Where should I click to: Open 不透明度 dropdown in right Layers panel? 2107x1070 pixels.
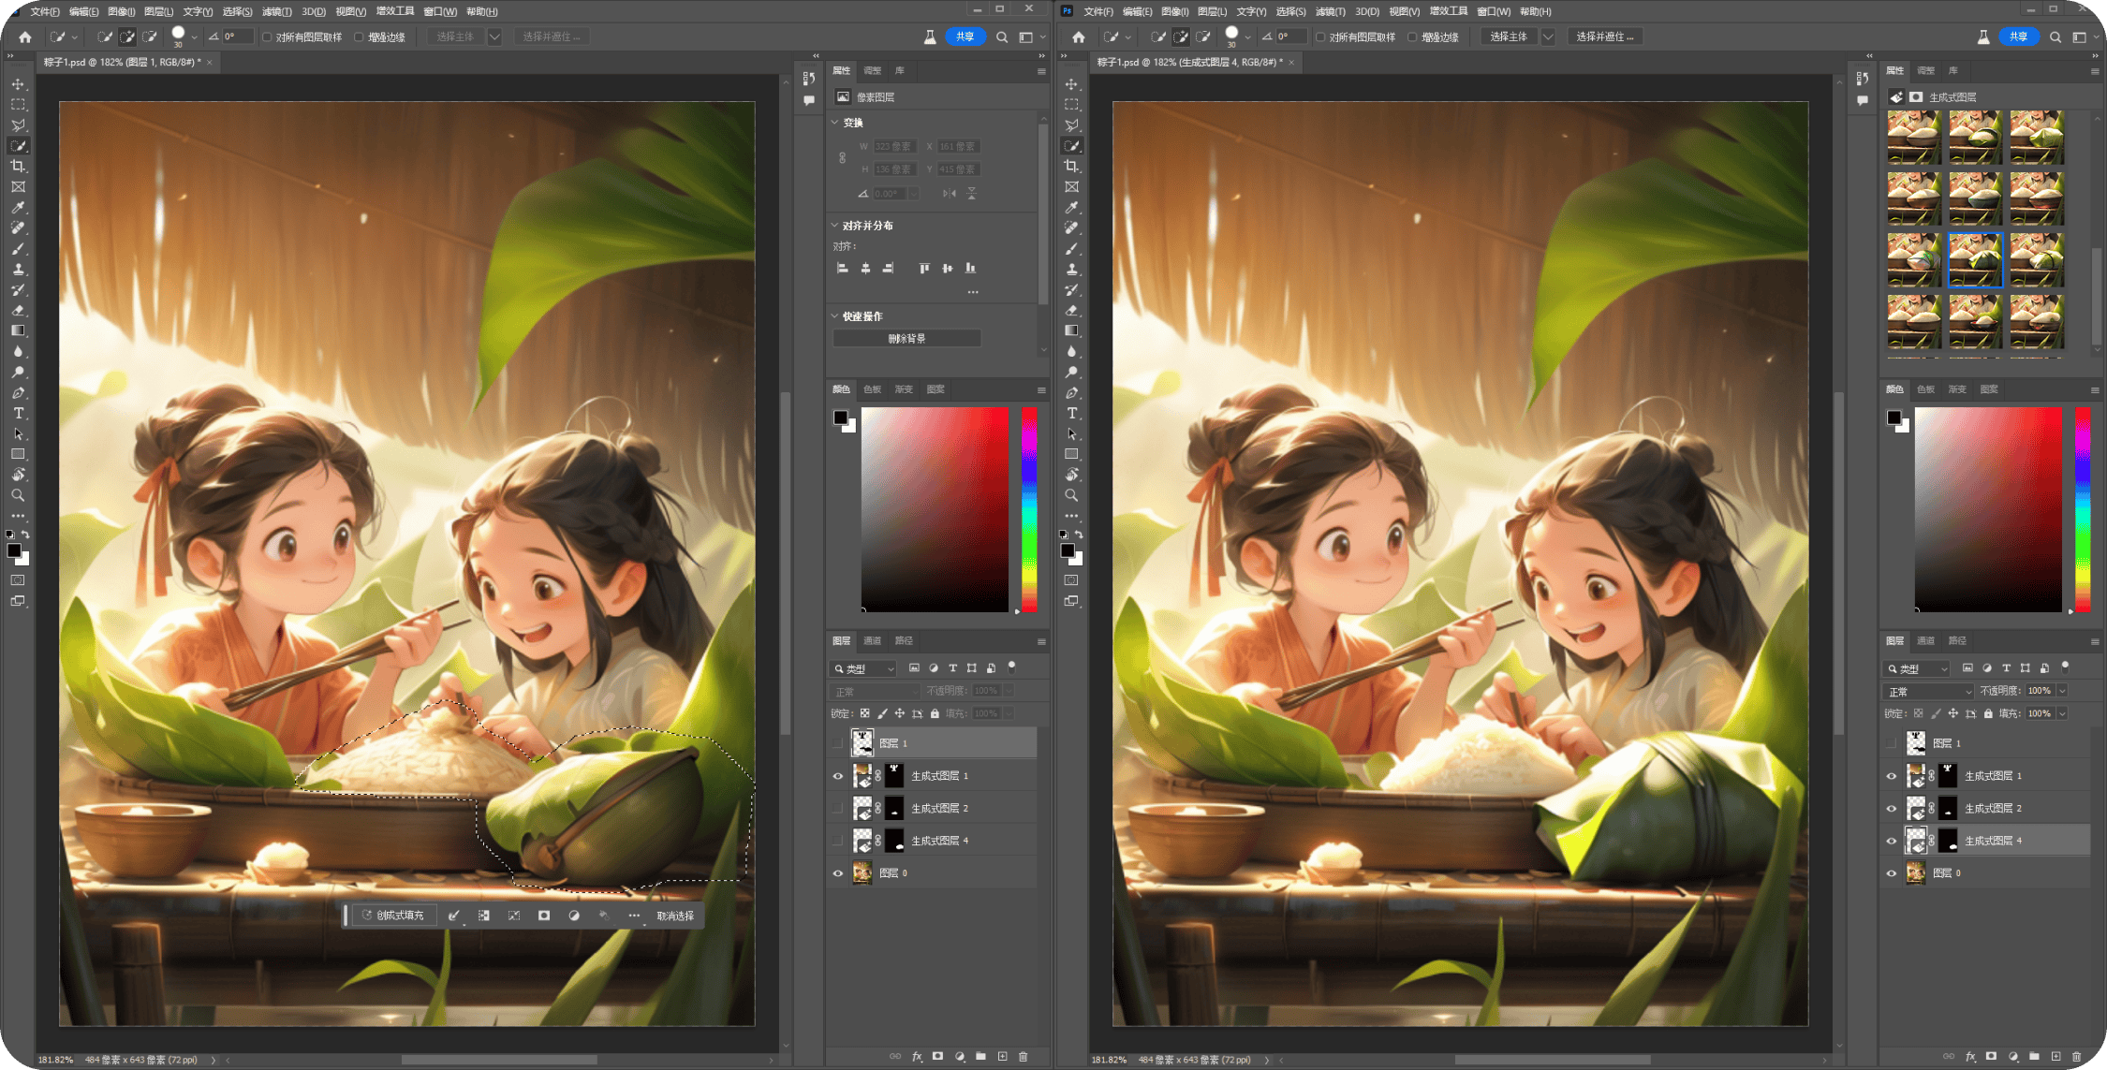[x=2062, y=691]
